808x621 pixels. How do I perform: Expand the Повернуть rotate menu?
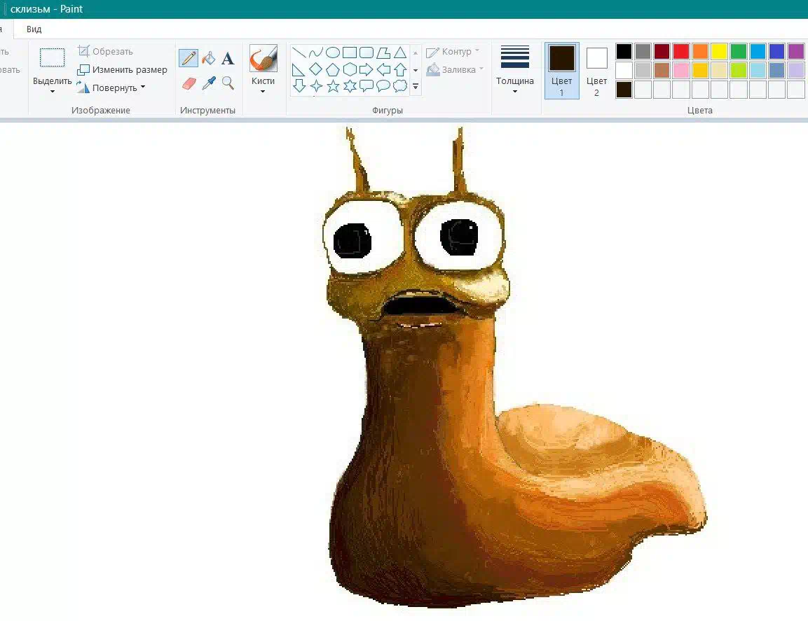coord(112,88)
